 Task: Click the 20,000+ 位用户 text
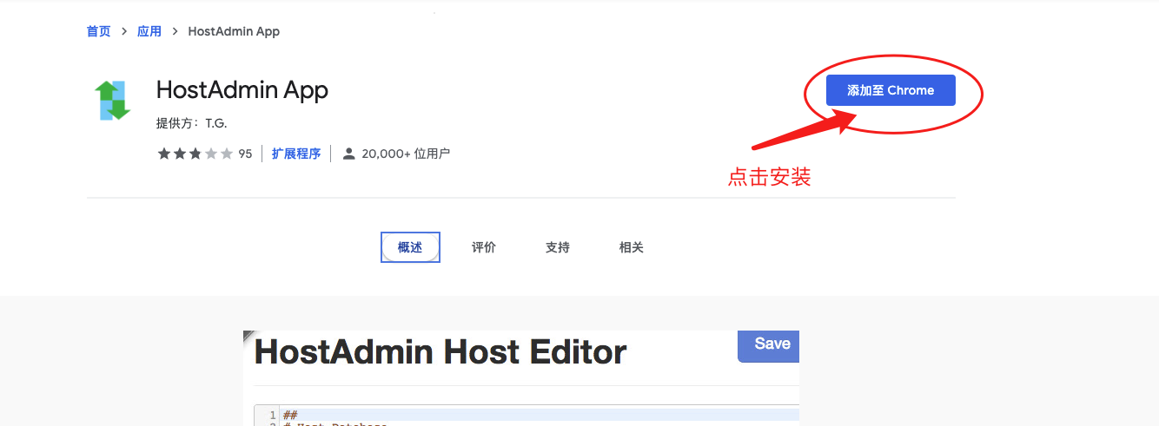(406, 154)
